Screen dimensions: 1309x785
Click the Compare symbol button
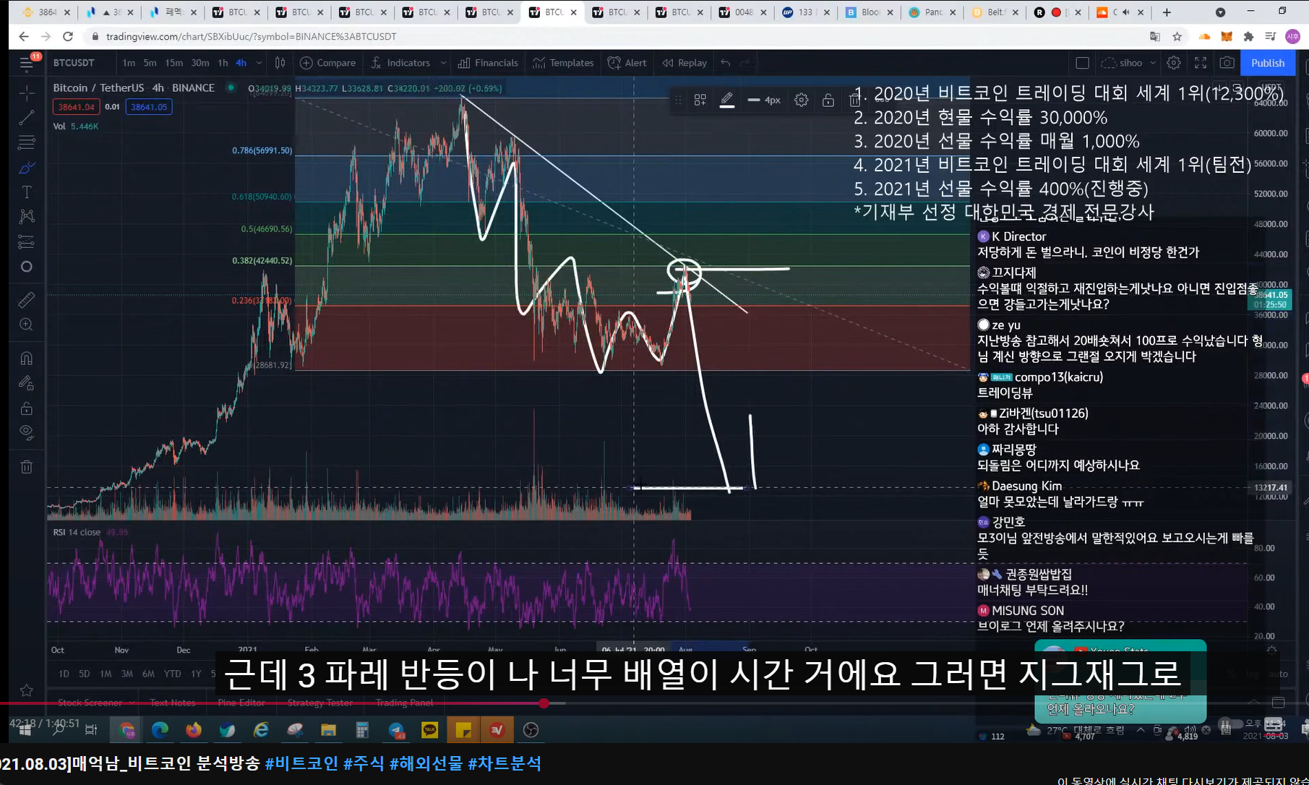[327, 63]
